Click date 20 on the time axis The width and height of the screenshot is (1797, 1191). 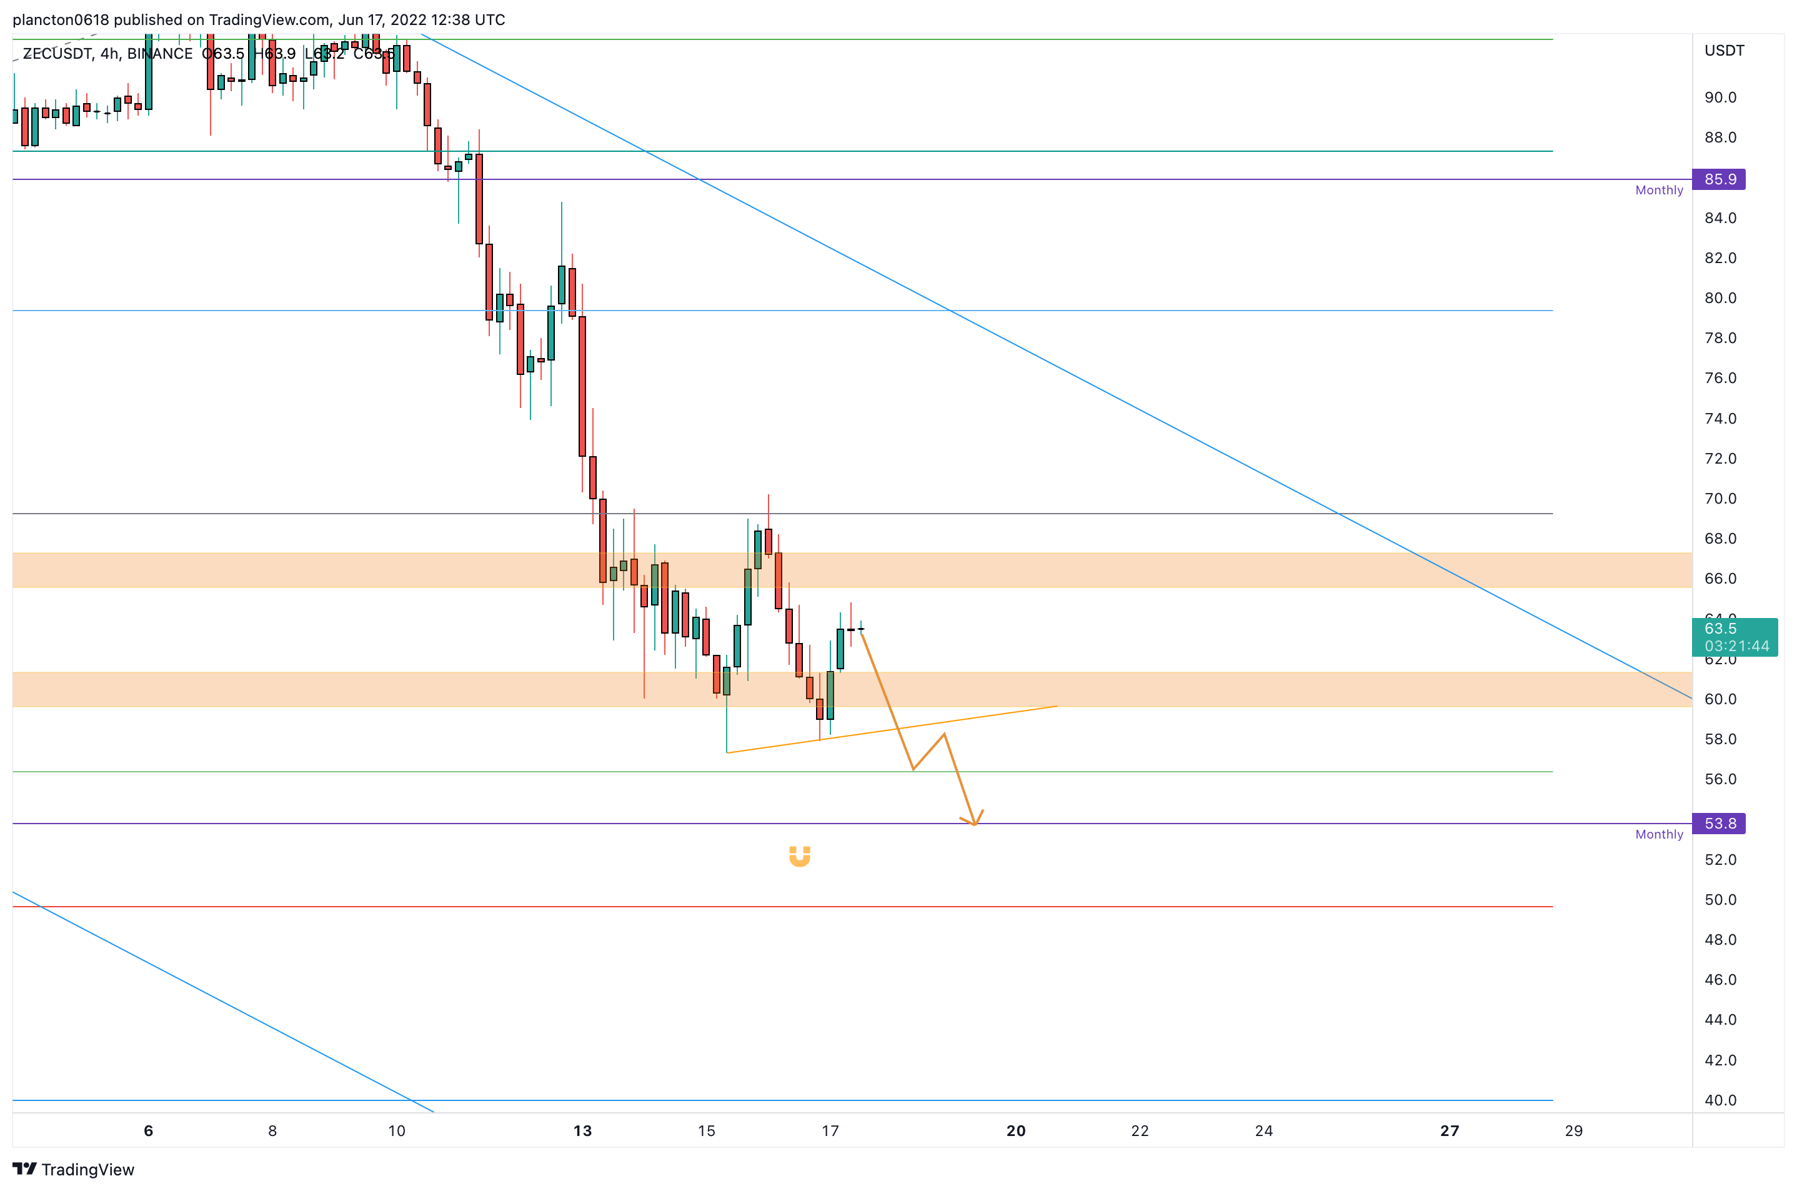(1016, 1131)
